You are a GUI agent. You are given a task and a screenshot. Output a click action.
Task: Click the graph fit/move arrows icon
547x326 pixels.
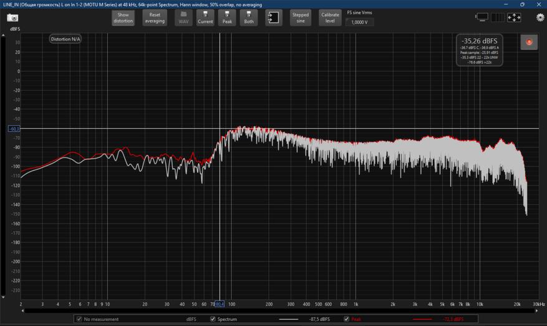click(513, 17)
